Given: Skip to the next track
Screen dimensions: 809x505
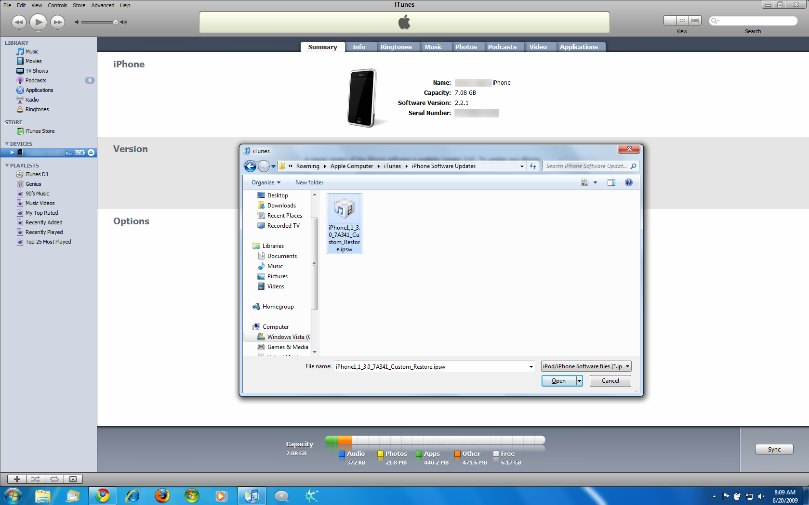Looking at the screenshot, I should [x=58, y=22].
